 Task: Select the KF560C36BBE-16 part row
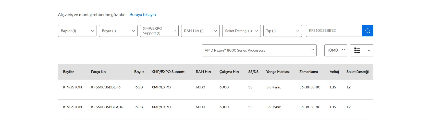106,87
